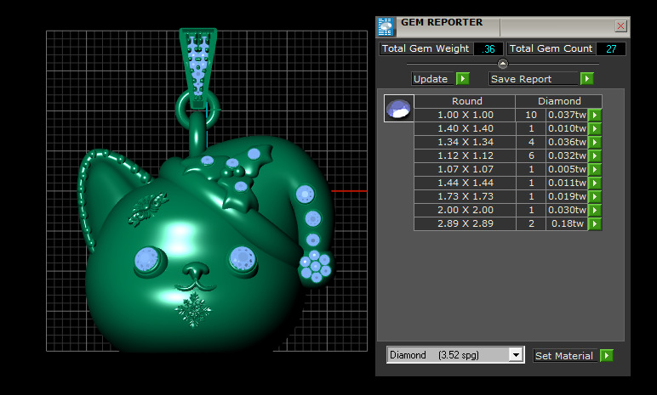The width and height of the screenshot is (657, 395).
Task: Click the Total Gem Weight label
Action: click(x=426, y=49)
